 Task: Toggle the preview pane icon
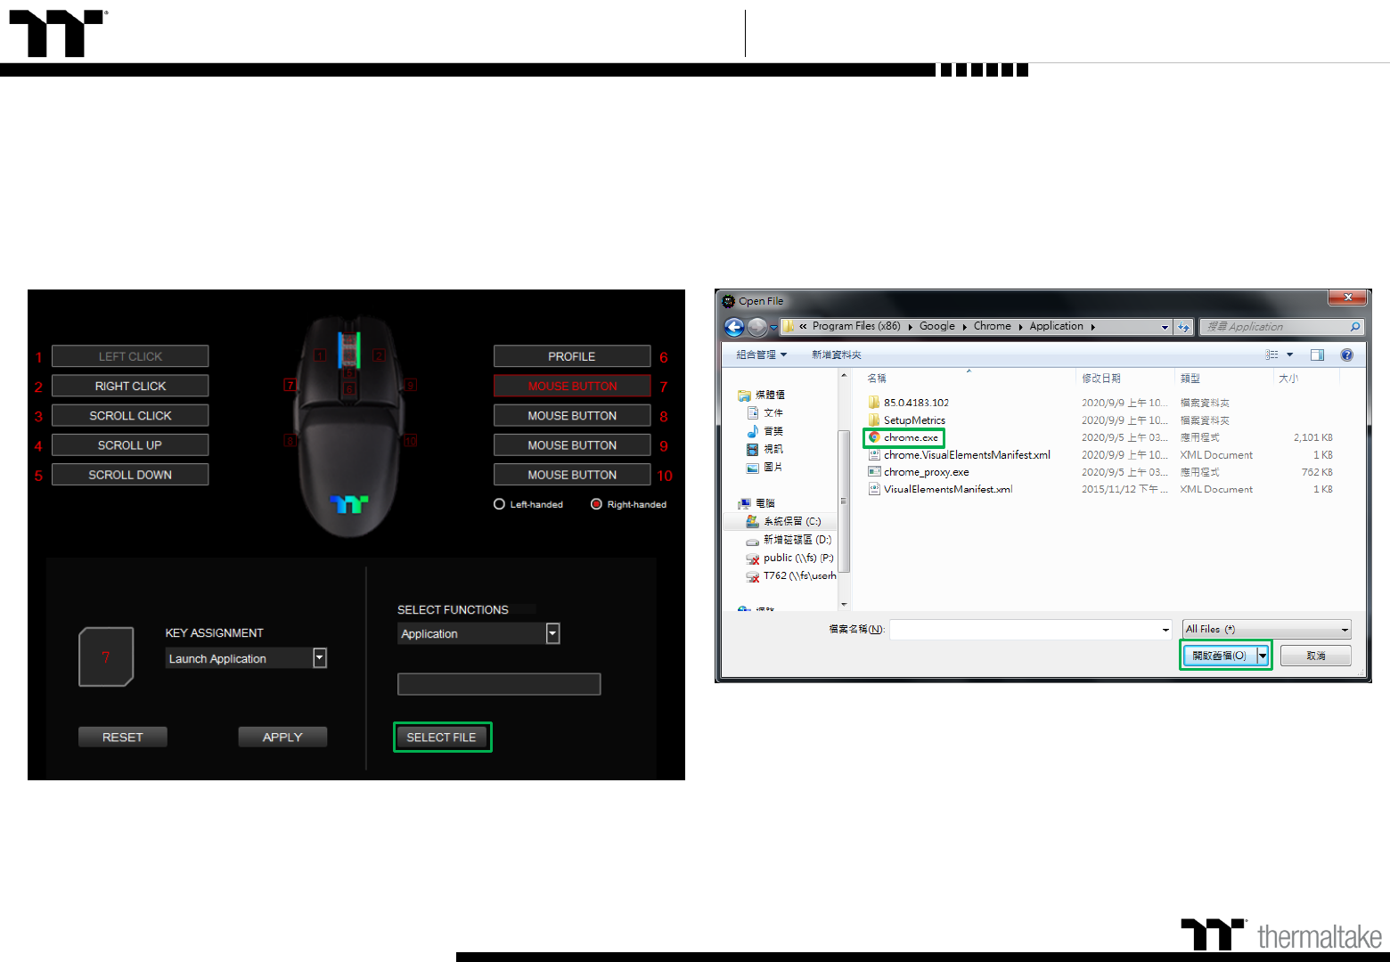(x=1317, y=355)
